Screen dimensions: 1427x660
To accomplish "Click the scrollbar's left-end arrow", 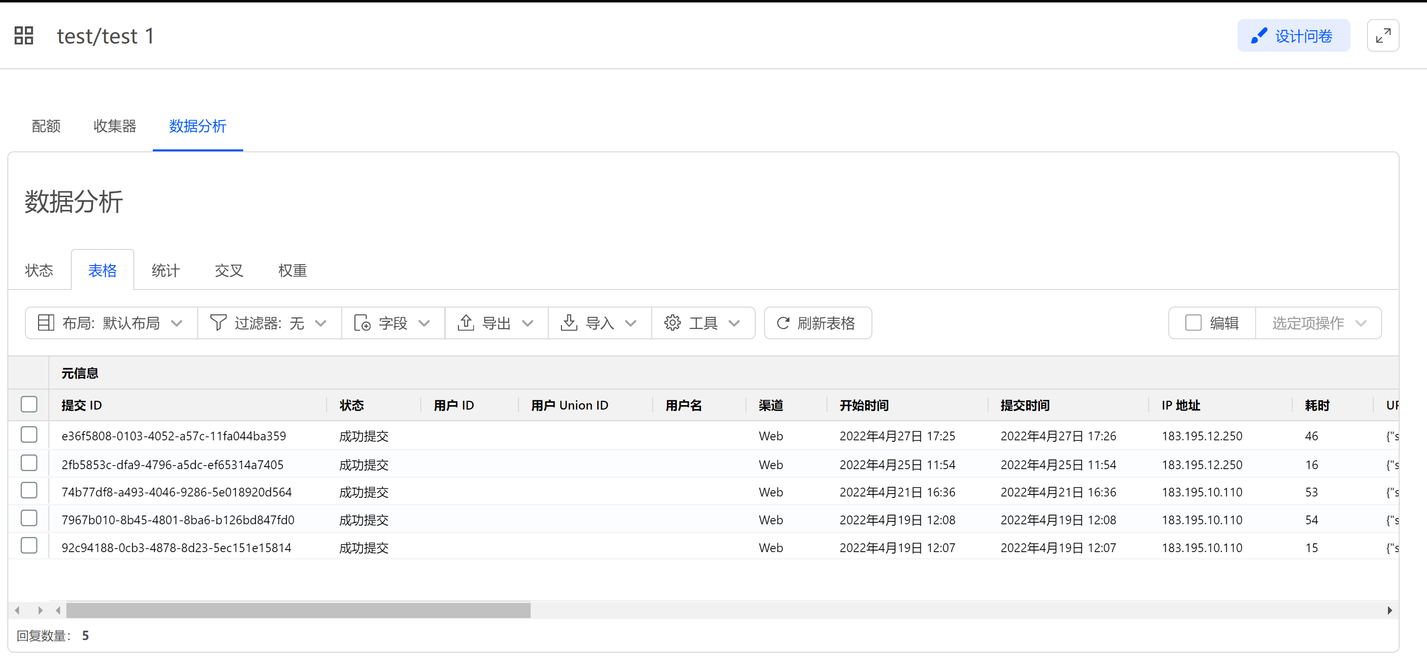I will tap(58, 610).
